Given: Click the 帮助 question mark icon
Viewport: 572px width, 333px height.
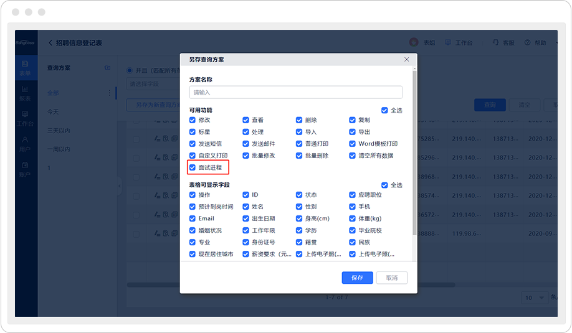Looking at the screenshot, I should tap(528, 42).
